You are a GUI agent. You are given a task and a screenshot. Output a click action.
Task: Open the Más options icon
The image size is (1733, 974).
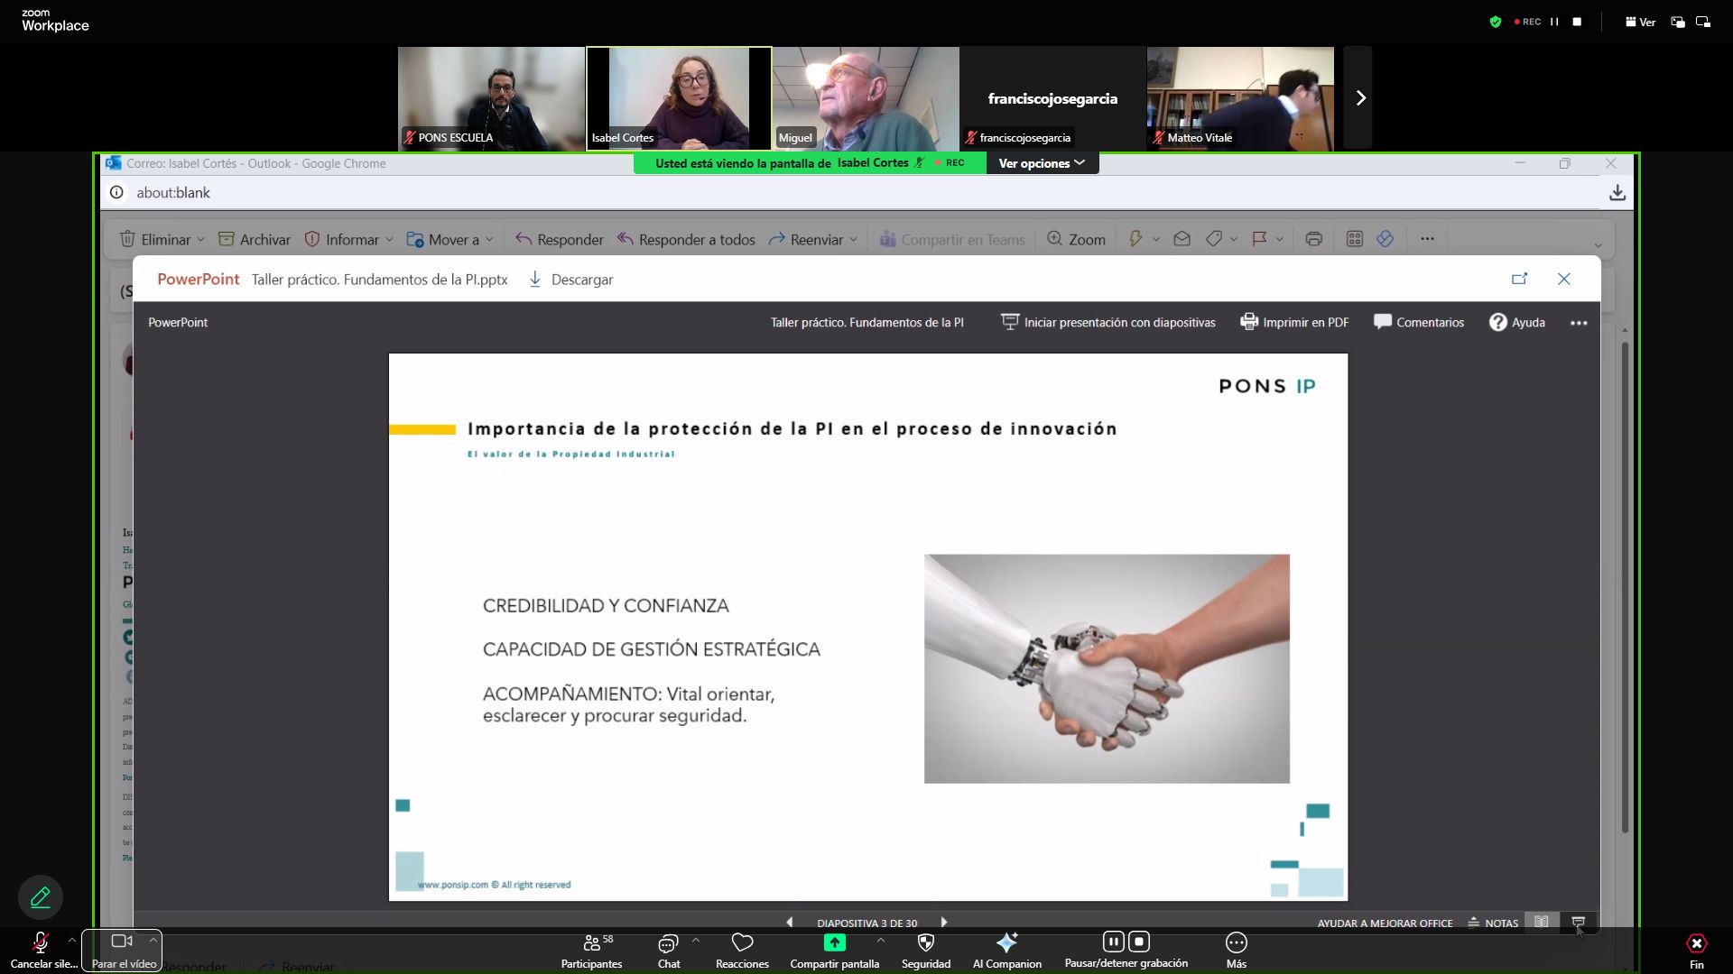pos(1236,943)
